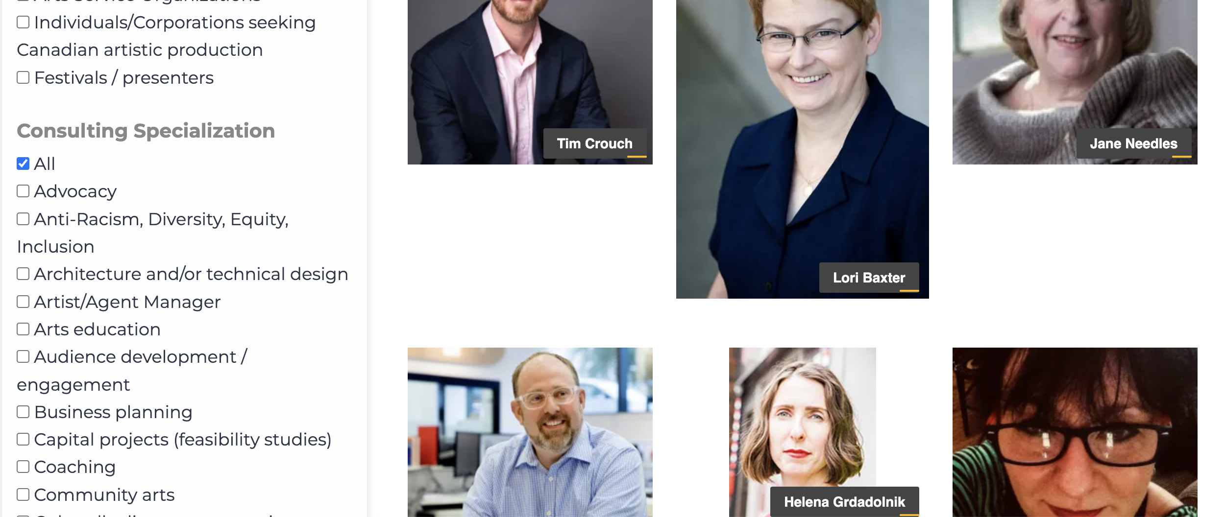The image size is (1225, 517).
Task: Check the Arts education option
Action: pyautogui.click(x=23, y=329)
